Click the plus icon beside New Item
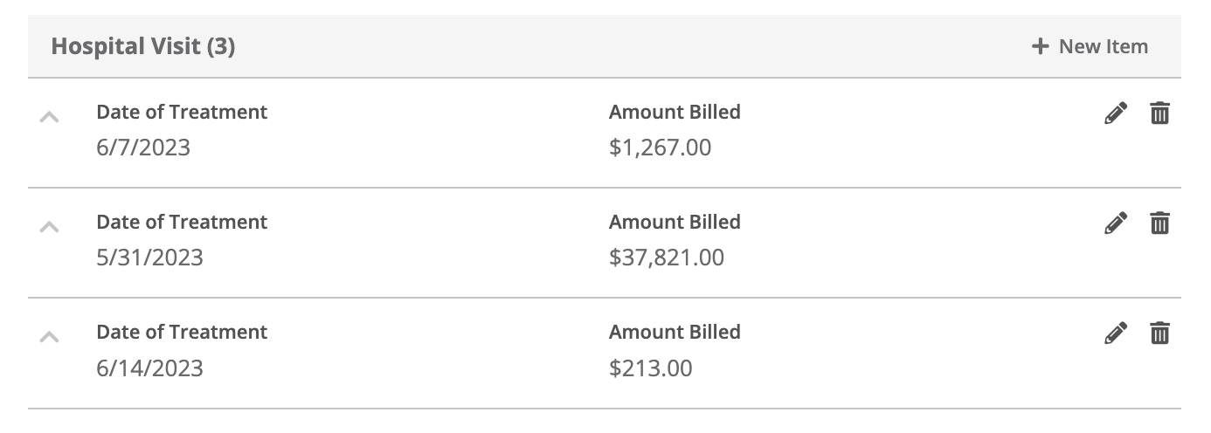 [1040, 46]
